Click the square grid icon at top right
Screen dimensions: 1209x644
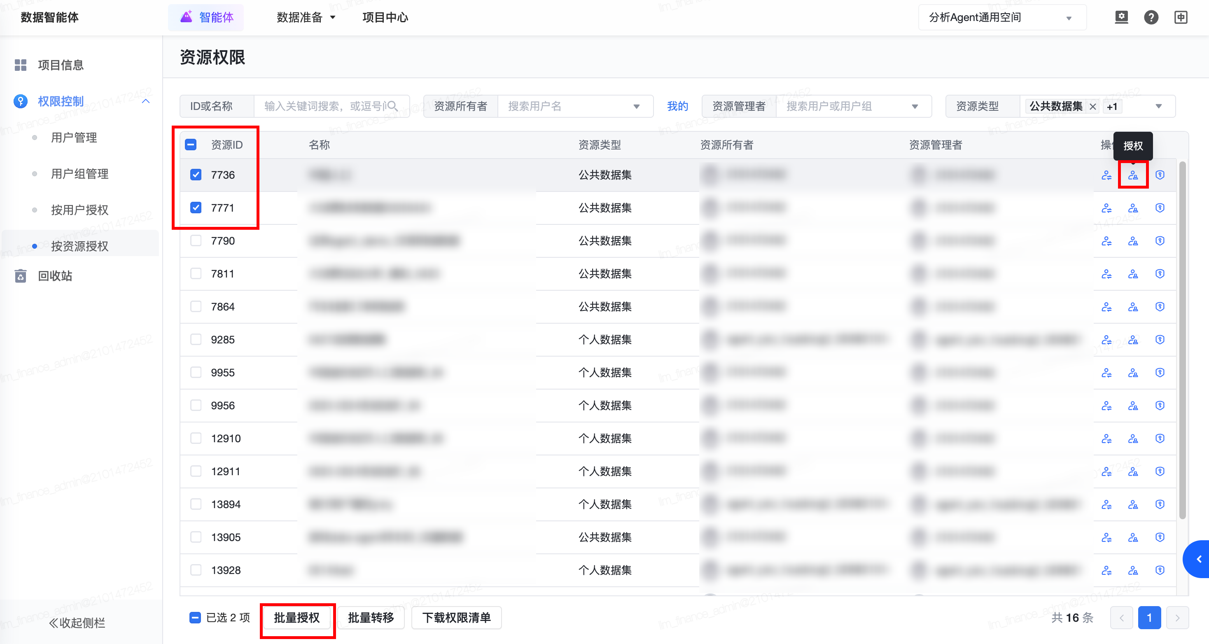(1181, 17)
